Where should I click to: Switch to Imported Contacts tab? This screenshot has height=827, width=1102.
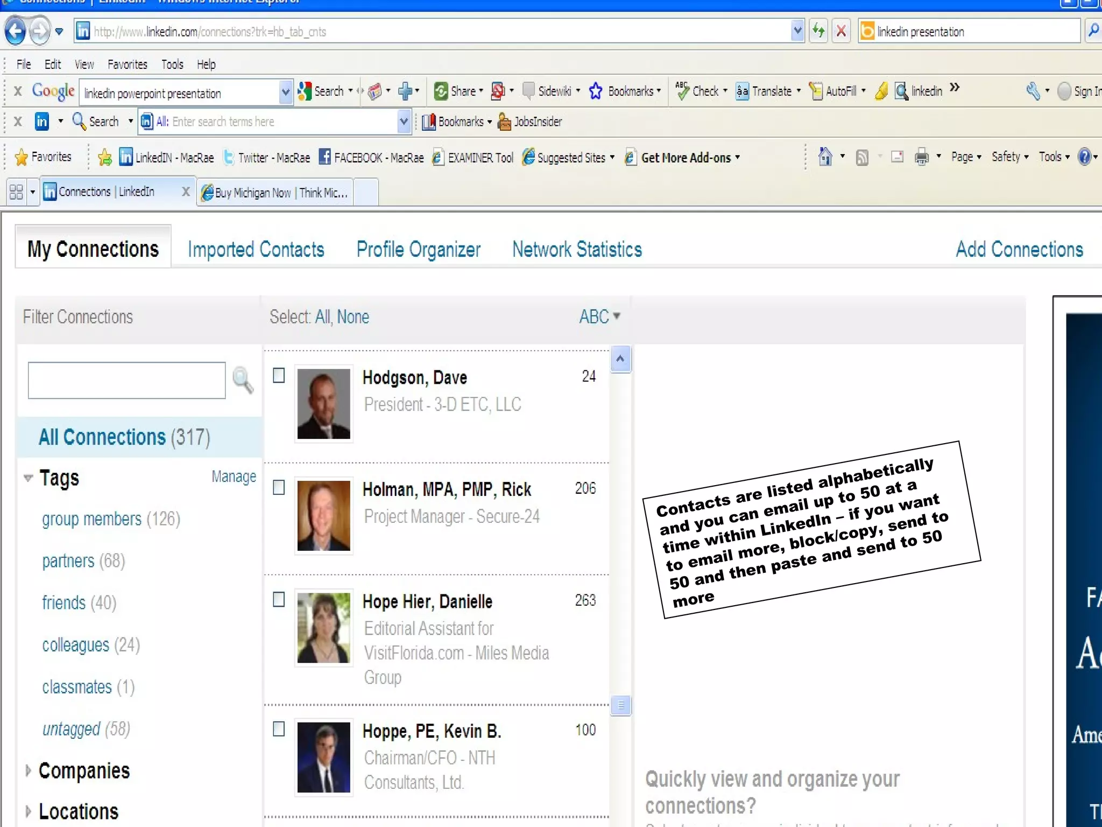pos(256,249)
